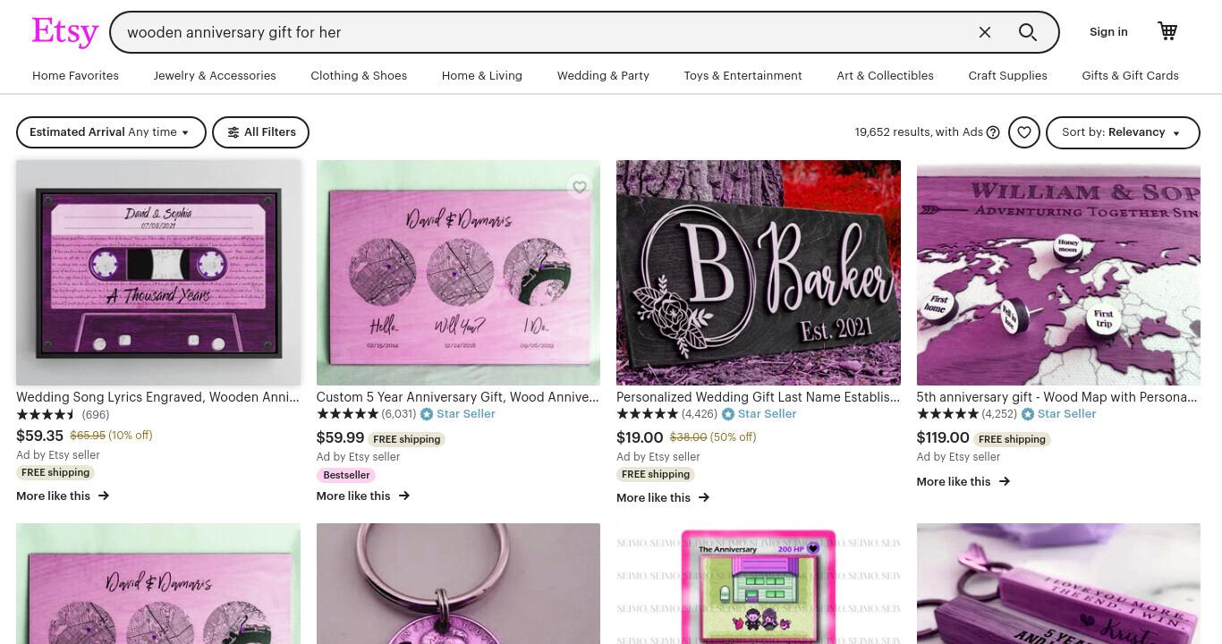The image size is (1222, 644).
Task: Favorite the Custom 5 Year Anniversary Gift item
Action: point(580,187)
